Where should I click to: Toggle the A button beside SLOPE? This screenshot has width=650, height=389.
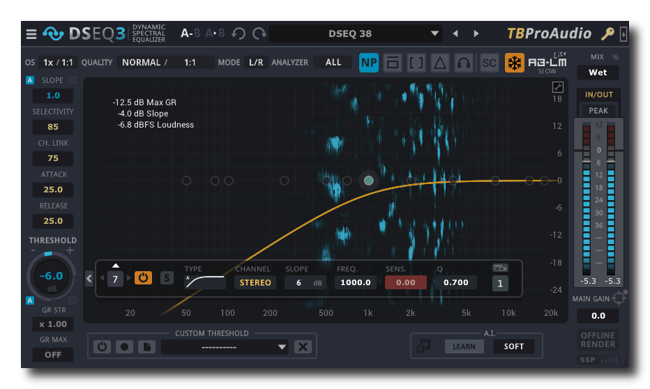click(x=30, y=80)
